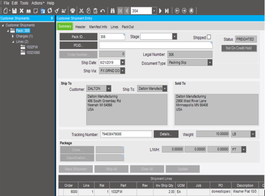Click the back circle arrow icon
The width and height of the screenshot is (265, 196).
click(177, 11)
